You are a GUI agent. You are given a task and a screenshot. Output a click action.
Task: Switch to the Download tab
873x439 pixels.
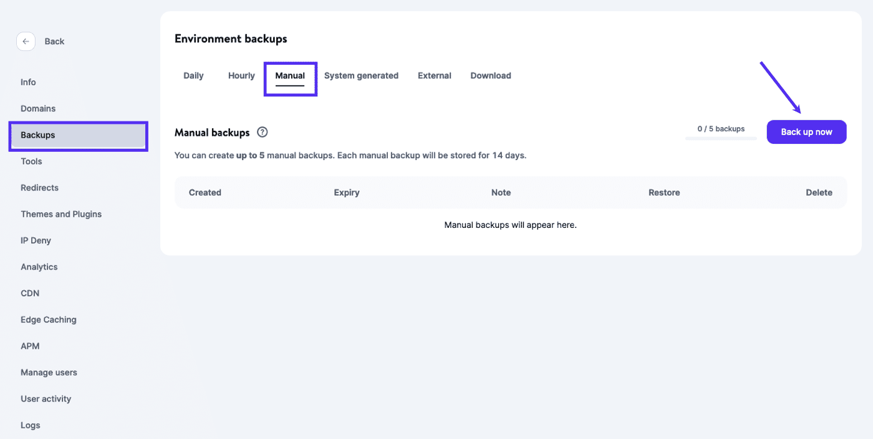tap(490, 75)
